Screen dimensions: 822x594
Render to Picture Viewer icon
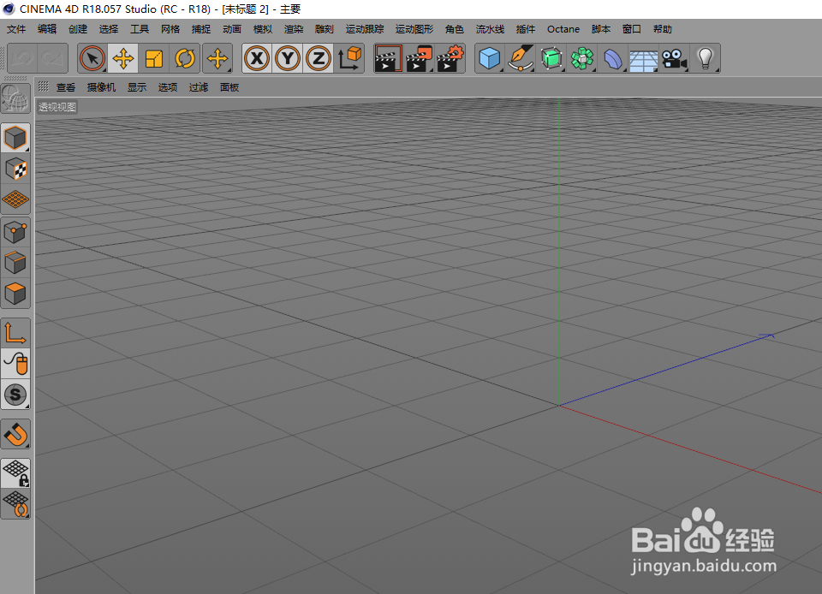coord(419,58)
